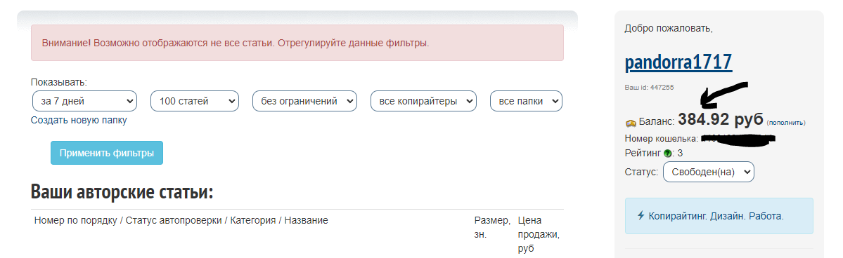Click the 'Показывать:' label

click(58, 82)
